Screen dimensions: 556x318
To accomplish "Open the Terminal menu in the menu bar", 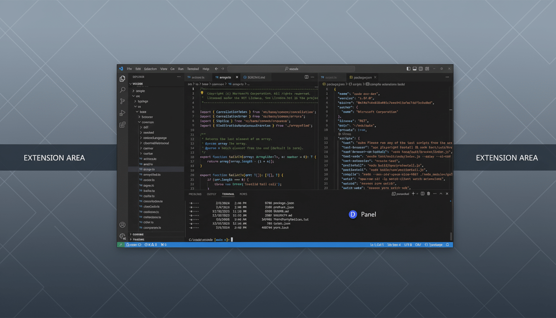I will 193,69.
